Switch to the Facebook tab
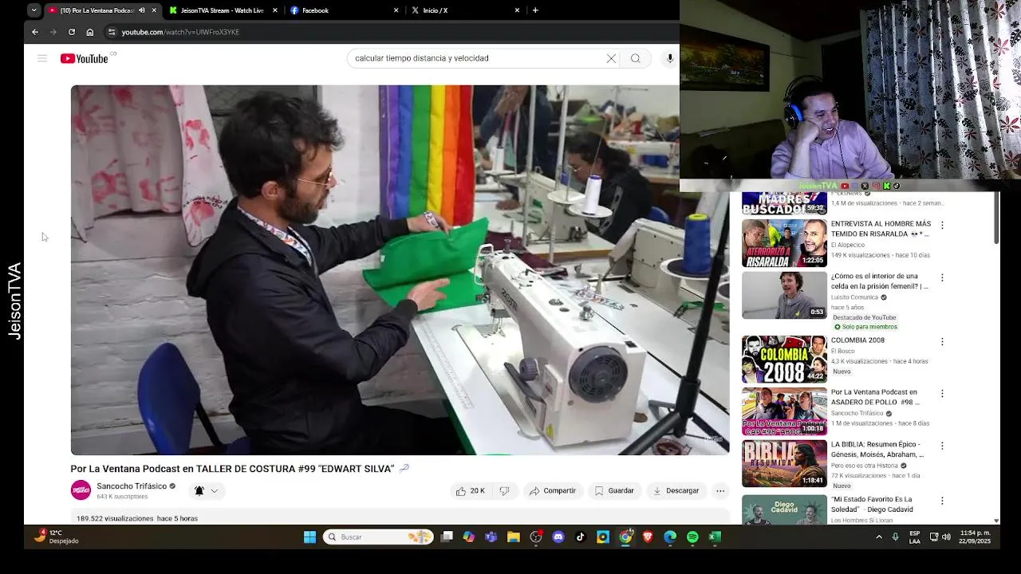1021x574 pixels. pyautogui.click(x=343, y=10)
